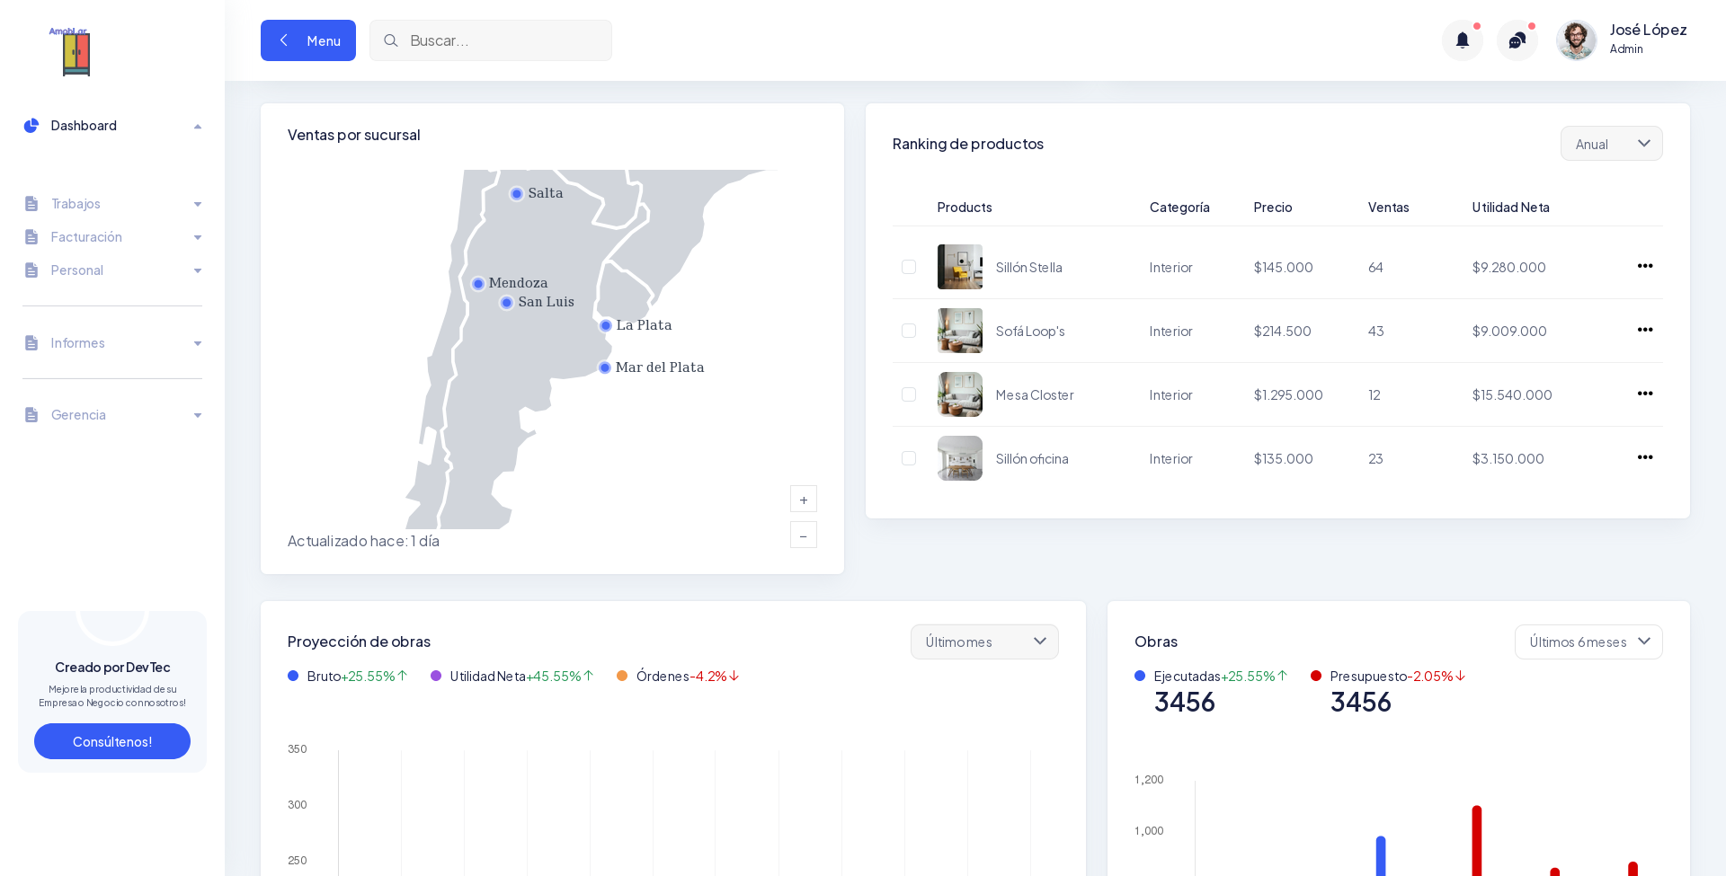Click the Amobl.ar wardrobe logo
Viewport: 1726px width, 876px height.
(76, 52)
